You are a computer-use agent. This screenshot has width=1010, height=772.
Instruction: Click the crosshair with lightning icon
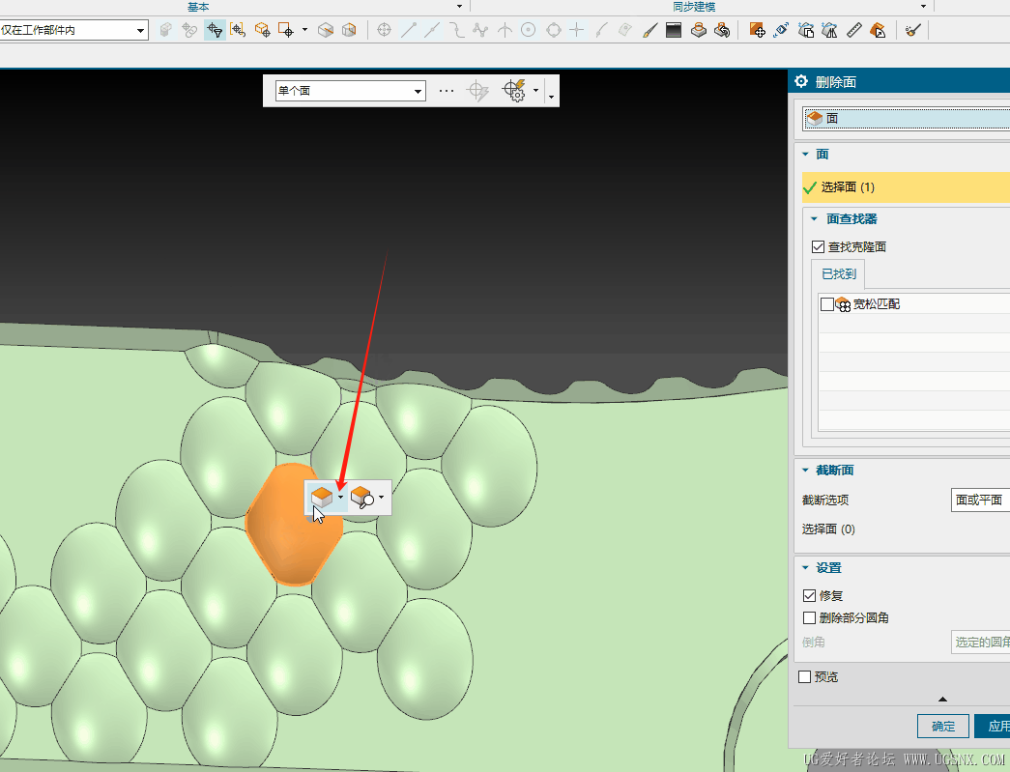point(478,91)
